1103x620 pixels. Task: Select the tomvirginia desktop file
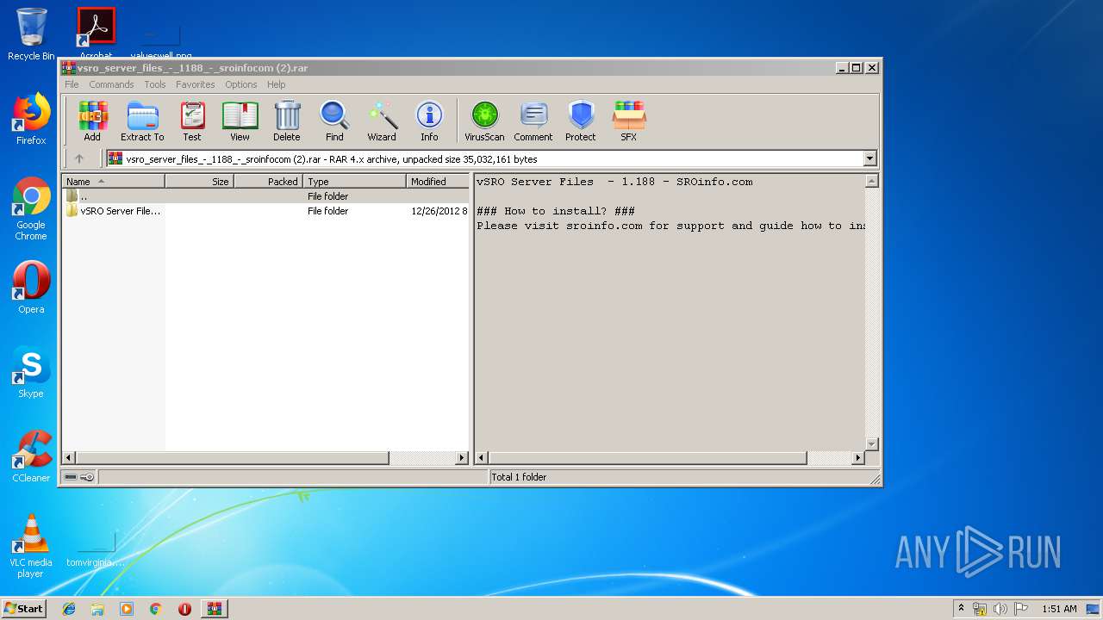96,548
